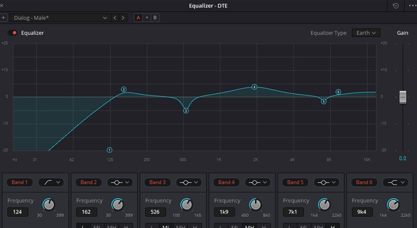Click the Equalizer - DTE window title

coord(208,6)
